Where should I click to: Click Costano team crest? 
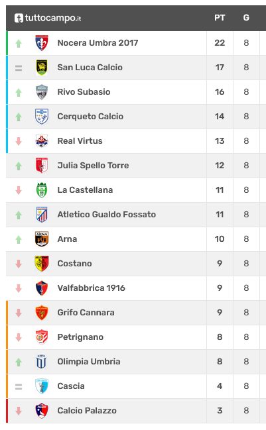pyautogui.click(x=42, y=264)
